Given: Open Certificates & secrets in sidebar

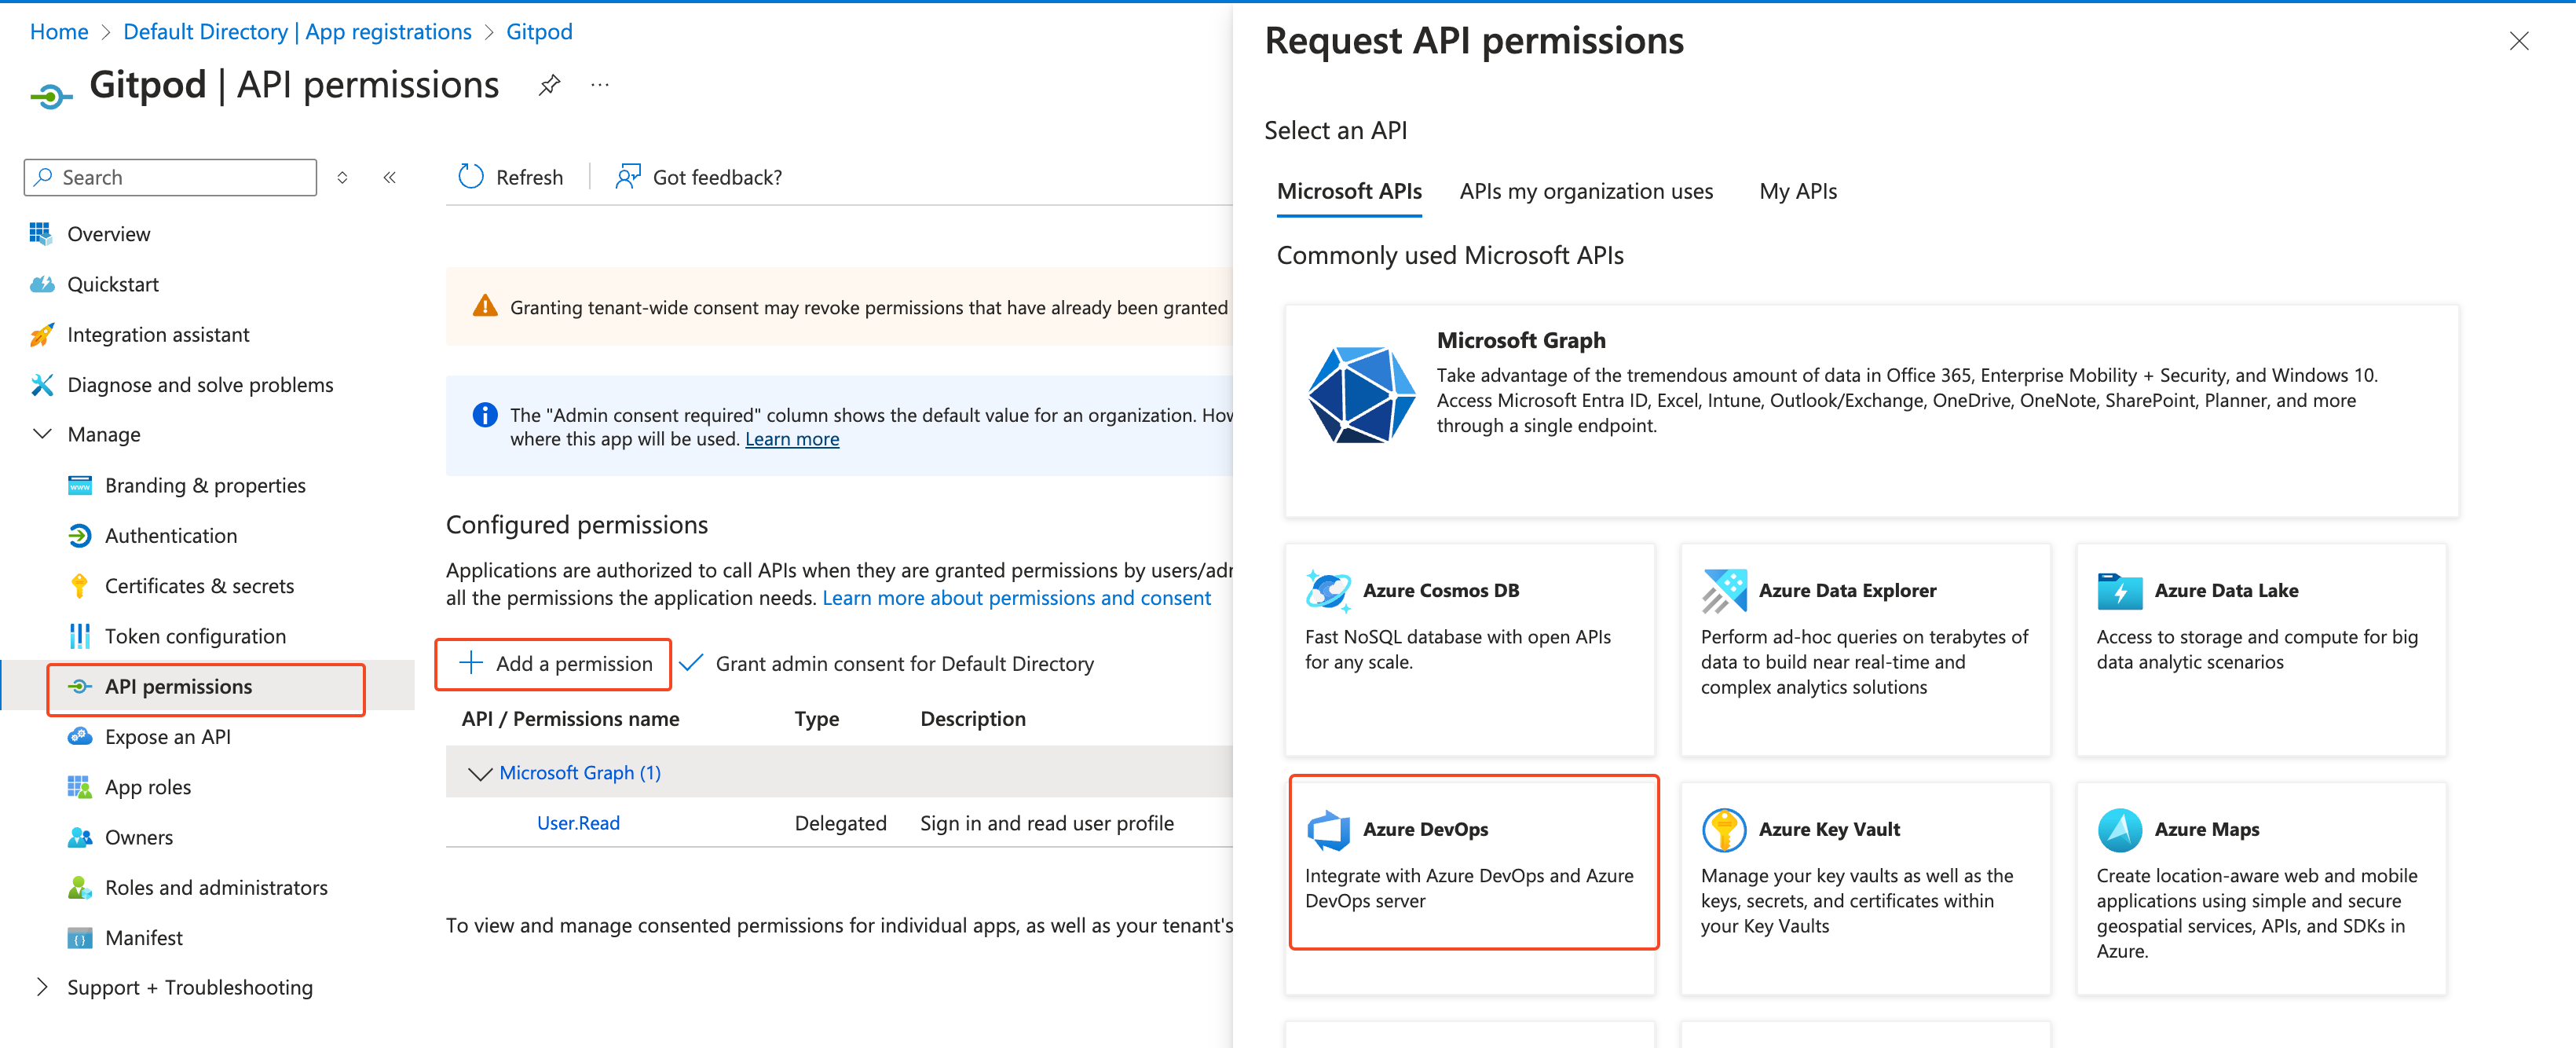Looking at the screenshot, I should pos(199,586).
